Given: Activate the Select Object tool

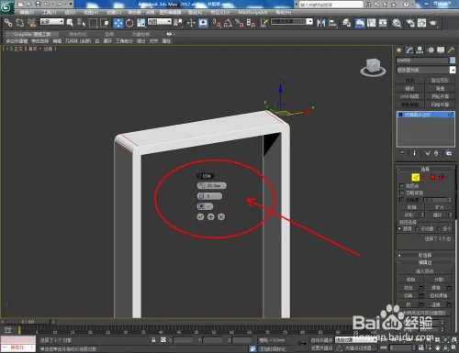Looking at the screenshot, I should 70,23.
